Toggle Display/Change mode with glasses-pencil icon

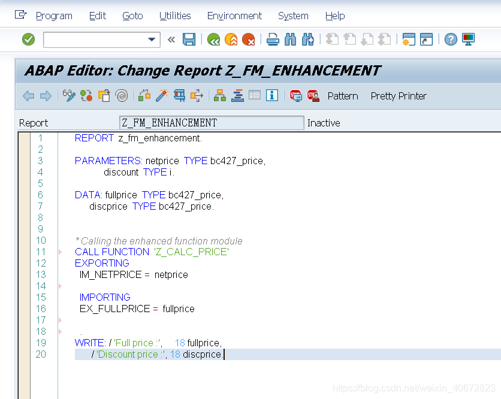(x=69, y=96)
